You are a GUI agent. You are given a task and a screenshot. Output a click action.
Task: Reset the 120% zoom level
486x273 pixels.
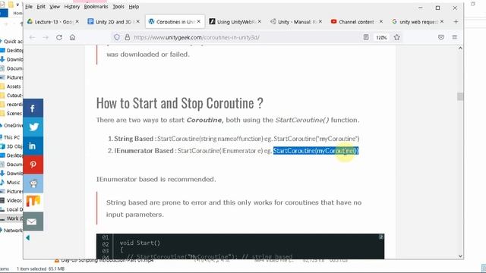pyautogui.click(x=381, y=37)
